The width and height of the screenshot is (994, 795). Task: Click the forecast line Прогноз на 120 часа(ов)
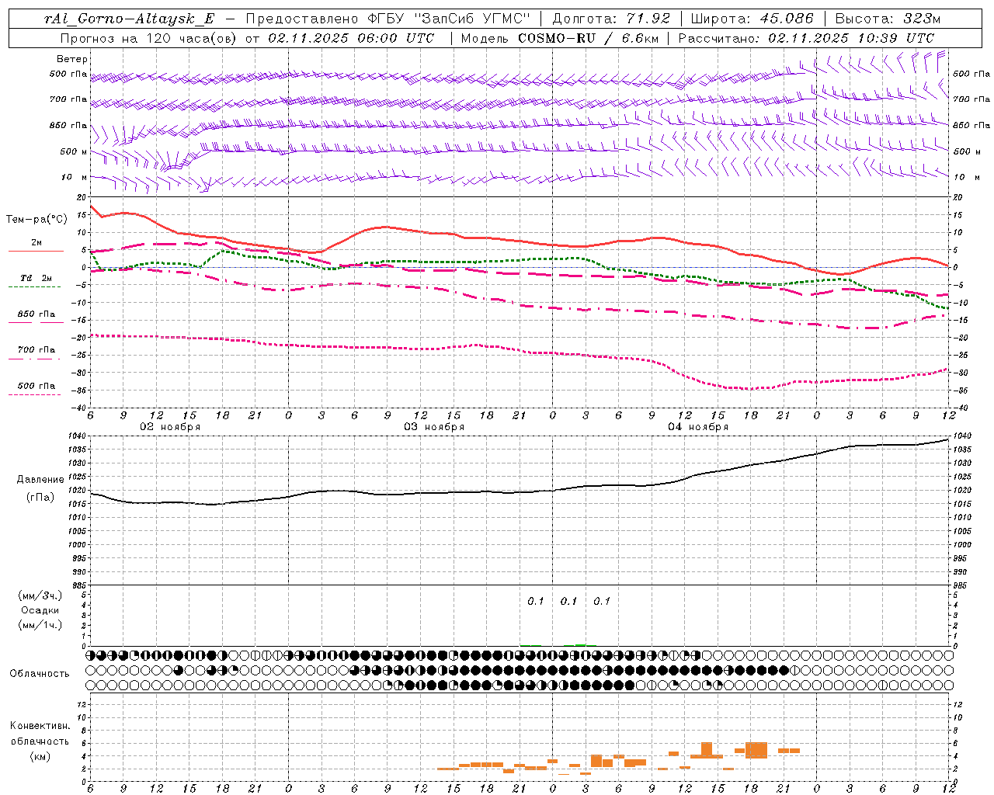pos(149,38)
